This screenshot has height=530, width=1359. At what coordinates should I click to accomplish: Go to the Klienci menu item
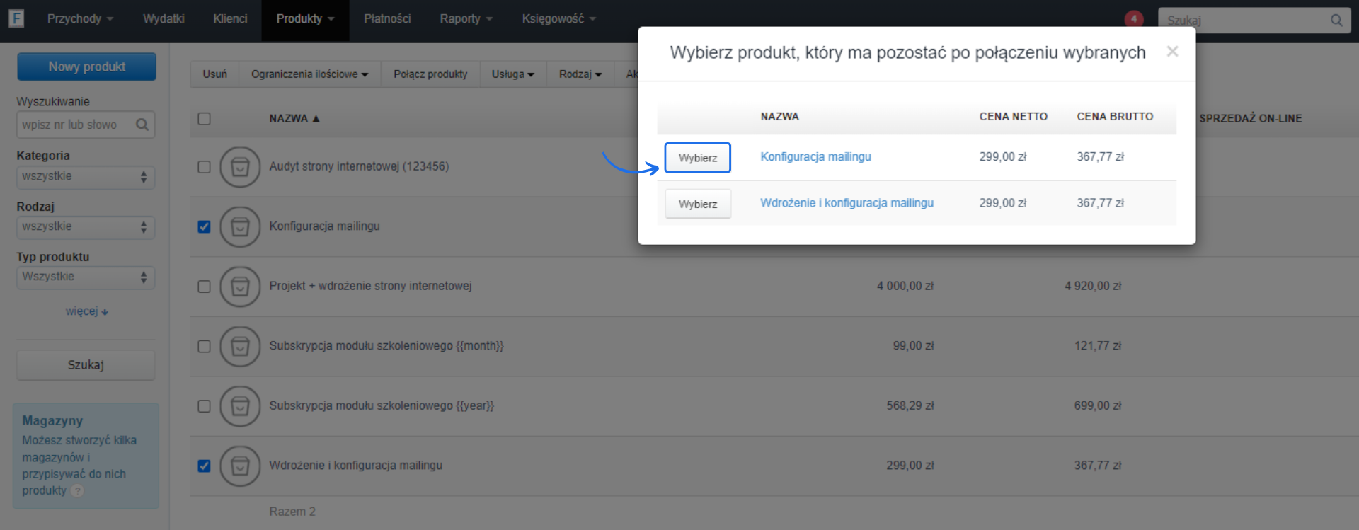point(230,19)
